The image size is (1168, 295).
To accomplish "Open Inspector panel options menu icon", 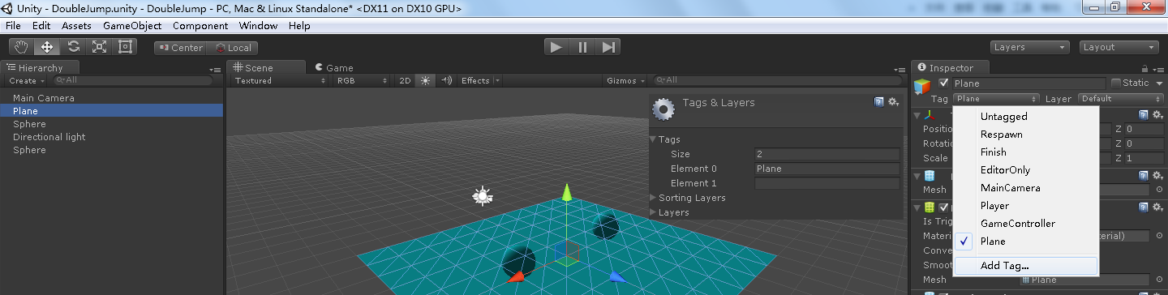I will [x=1158, y=70].
